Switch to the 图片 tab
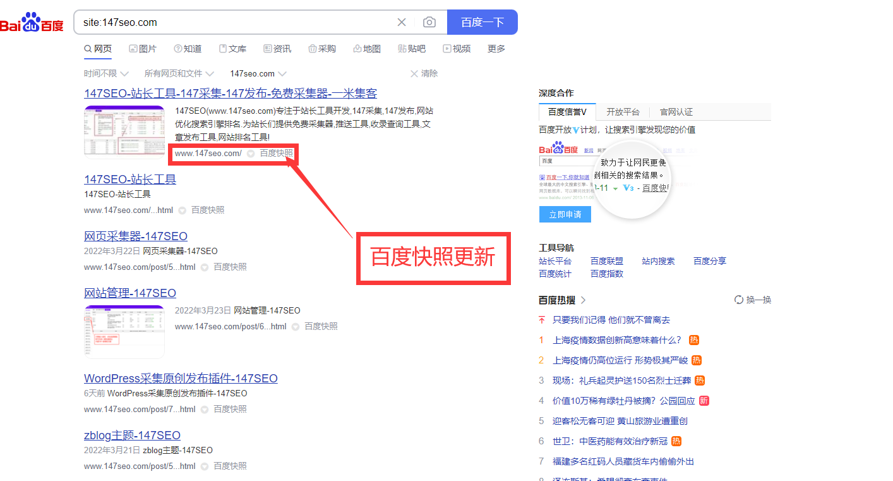The image size is (893, 481). (x=143, y=48)
